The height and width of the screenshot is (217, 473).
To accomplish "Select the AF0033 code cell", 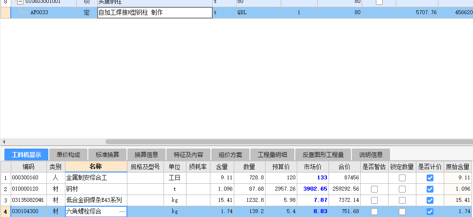I will tap(44, 13).
